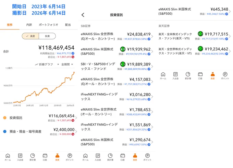Open eMAXIS Slim 全世界株式 ¥1,788,453 fund
Viewport: 233px width, 168px height.
116,112
